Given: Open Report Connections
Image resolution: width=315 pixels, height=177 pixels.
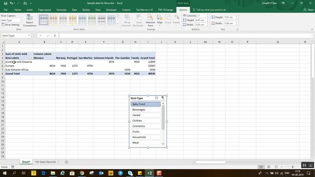Looking at the screenshot, I should click(30, 21).
